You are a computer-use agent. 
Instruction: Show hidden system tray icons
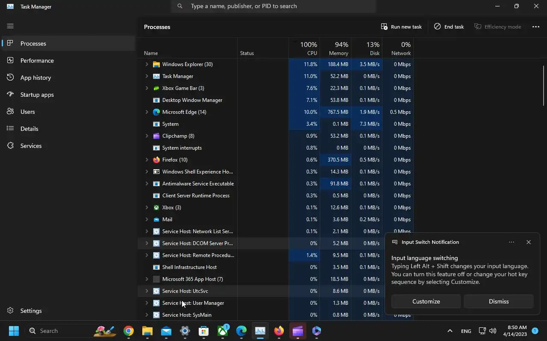450,331
